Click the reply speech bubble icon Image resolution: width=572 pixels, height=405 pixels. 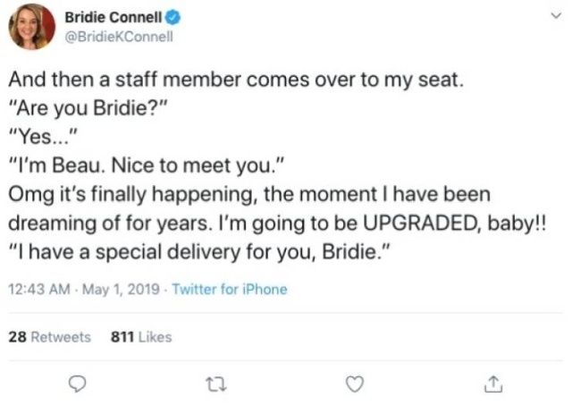click(79, 384)
